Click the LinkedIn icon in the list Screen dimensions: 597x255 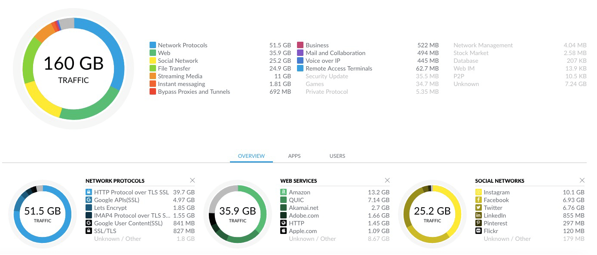[x=478, y=215]
